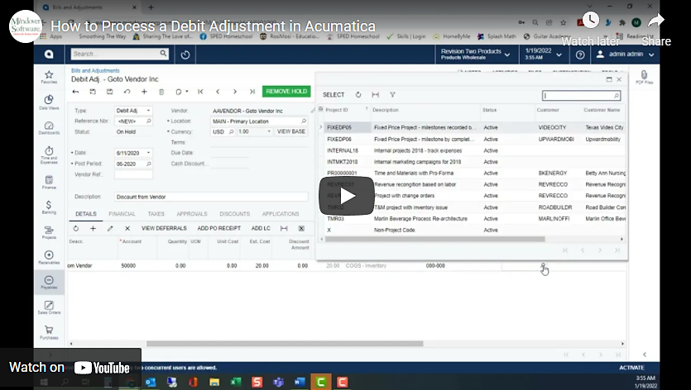Open Sales Orders in the sidebar
Viewport: 691px width, 390px height.
(x=49, y=307)
